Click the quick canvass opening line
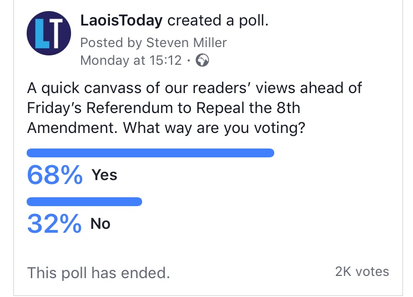413x297 pixels. tap(194, 88)
